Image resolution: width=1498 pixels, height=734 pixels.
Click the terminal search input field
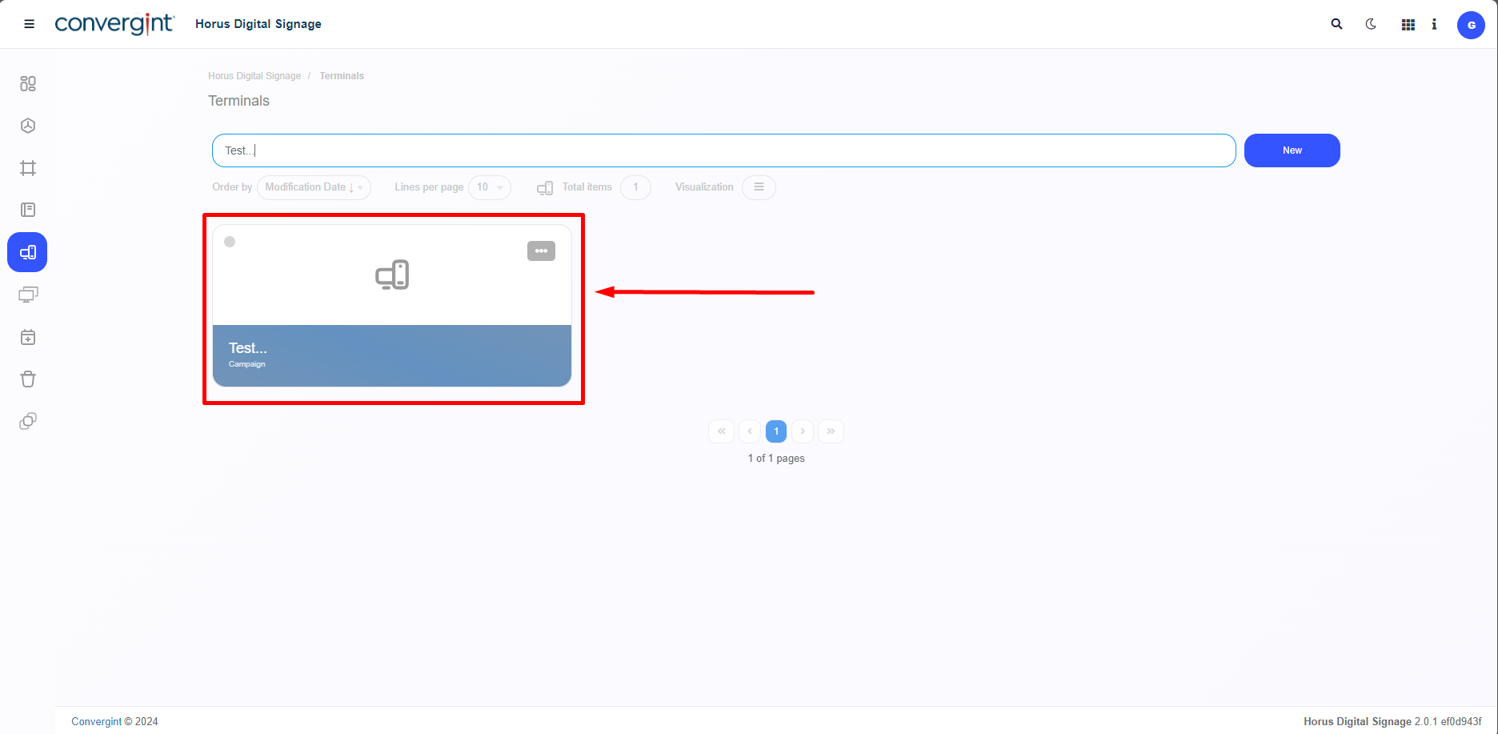point(723,150)
